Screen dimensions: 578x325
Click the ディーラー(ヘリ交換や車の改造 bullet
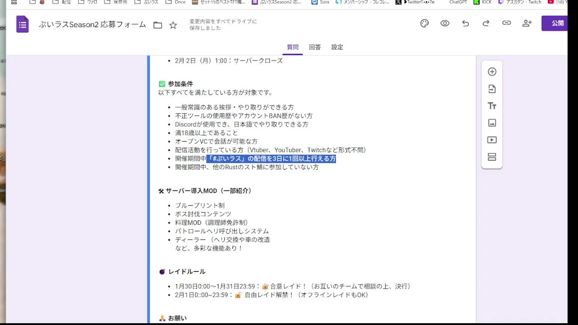pos(223,240)
